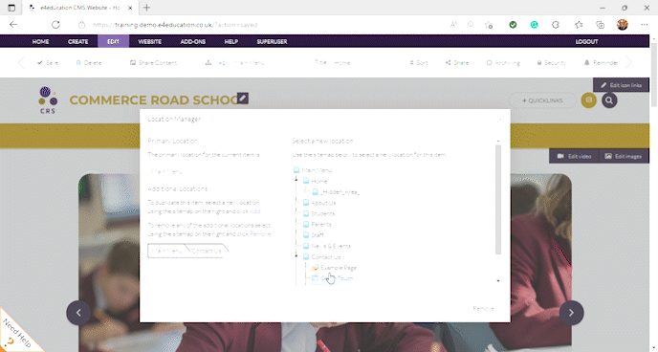658x352 pixels.
Task: Open browser settings ellipsis menu
Action: pos(645,25)
